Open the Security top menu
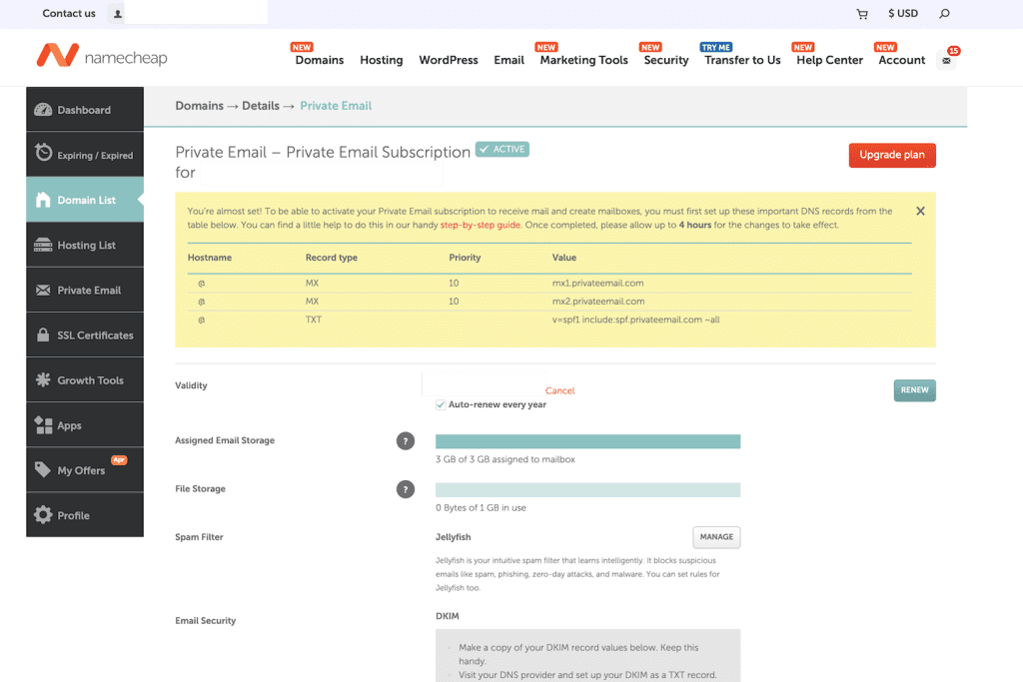This screenshot has width=1023, height=682. click(x=666, y=59)
